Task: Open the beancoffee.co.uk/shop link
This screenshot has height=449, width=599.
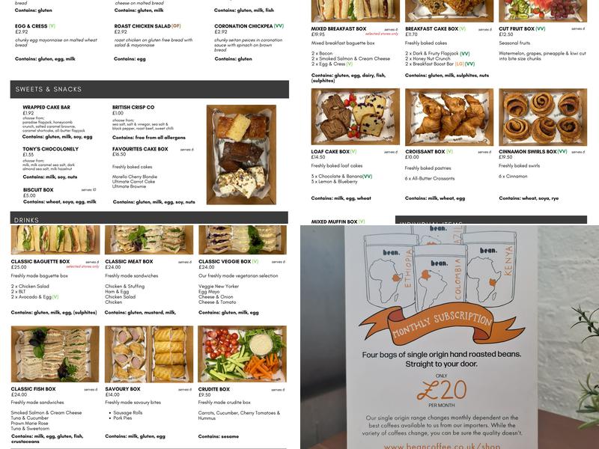Action: [x=442, y=445]
